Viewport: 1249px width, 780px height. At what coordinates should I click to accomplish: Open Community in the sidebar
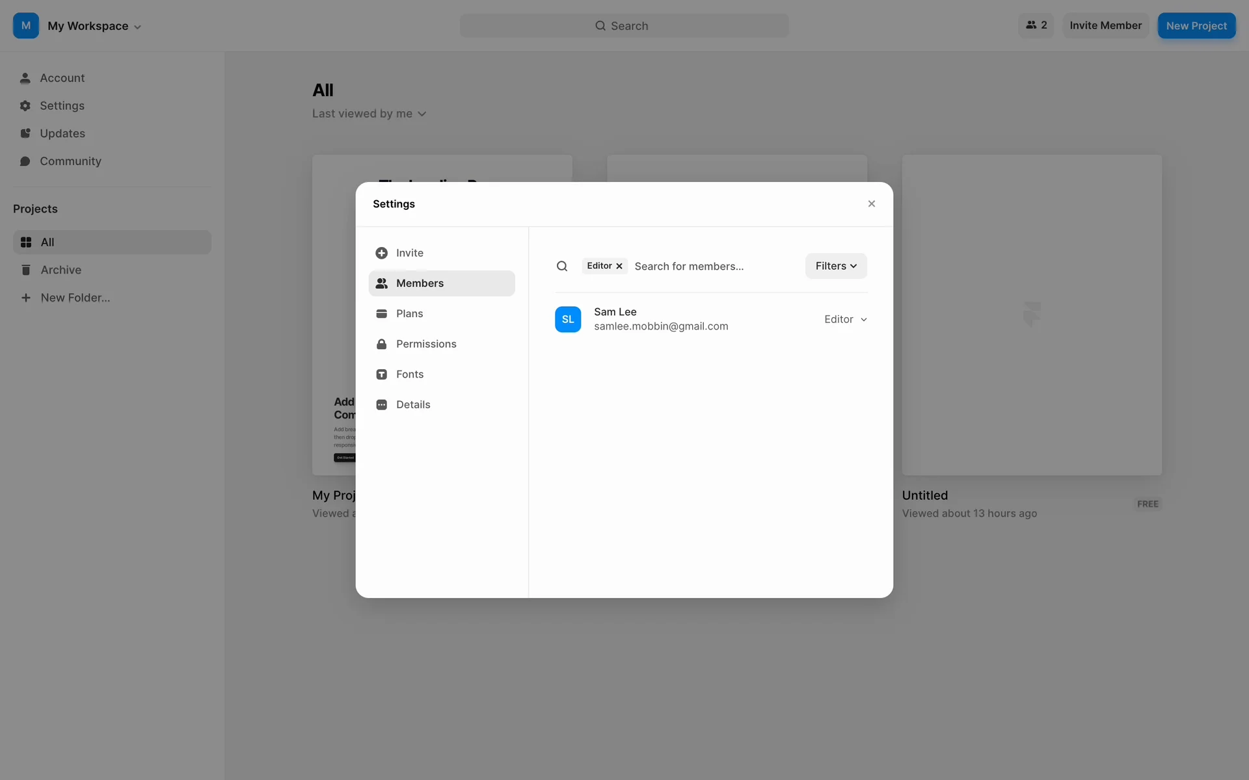click(x=70, y=161)
